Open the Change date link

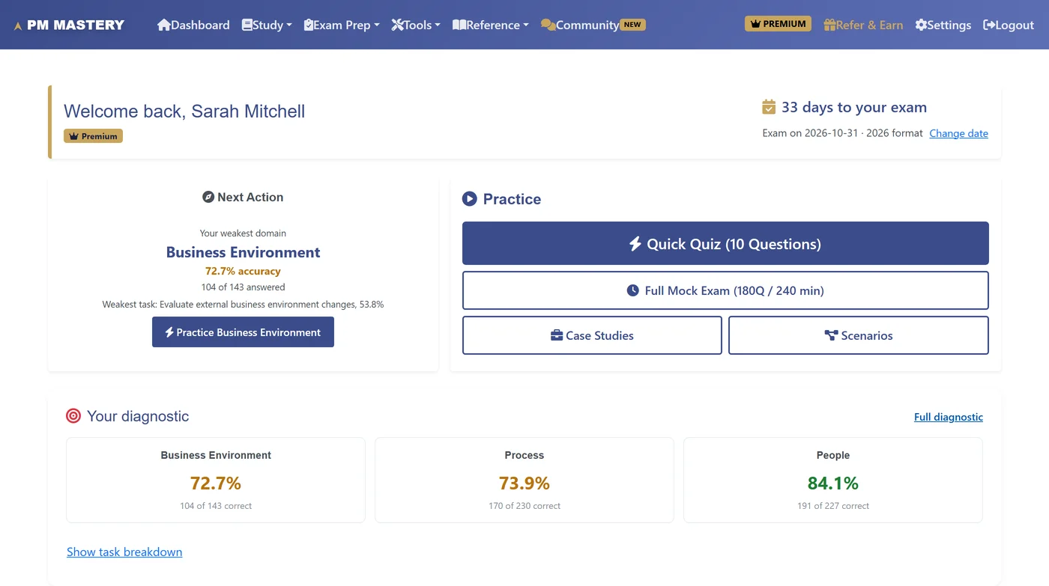click(958, 133)
